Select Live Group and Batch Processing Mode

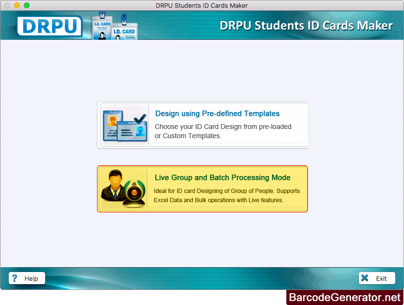[x=202, y=189]
